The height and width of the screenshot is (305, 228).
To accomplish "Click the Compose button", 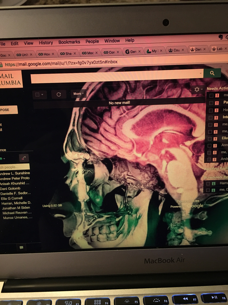I will point(8,109).
